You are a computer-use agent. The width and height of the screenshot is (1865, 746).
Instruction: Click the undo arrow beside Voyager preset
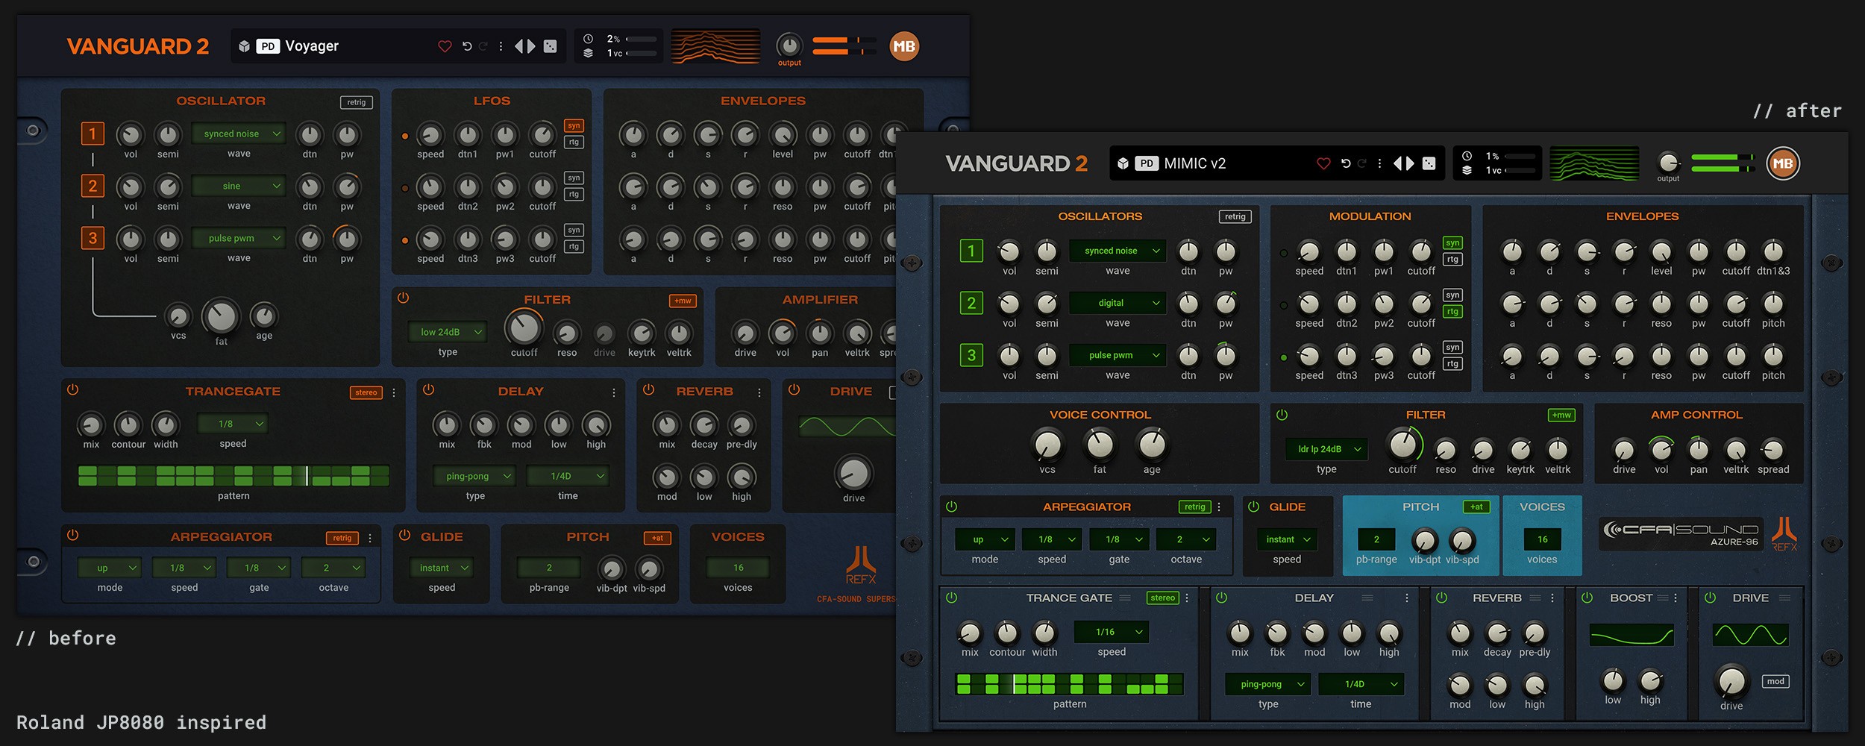pyautogui.click(x=467, y=46)
